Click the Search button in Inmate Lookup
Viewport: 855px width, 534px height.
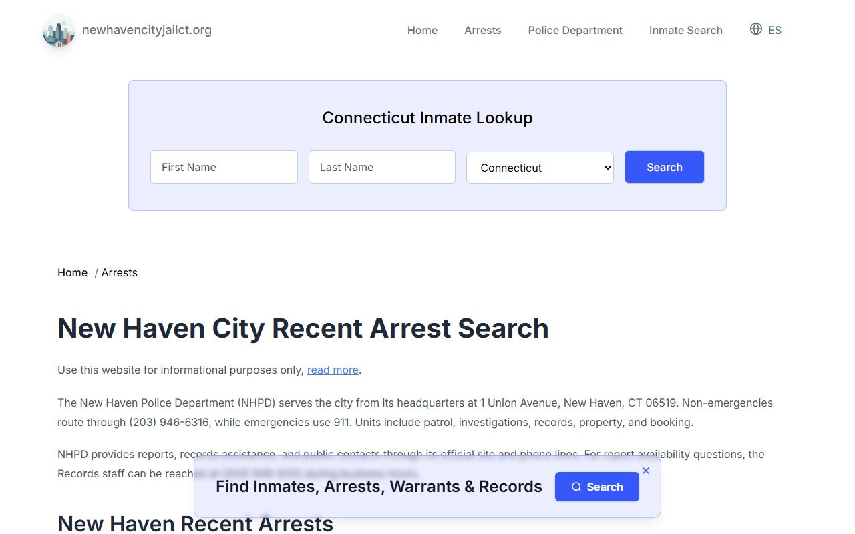665,167
